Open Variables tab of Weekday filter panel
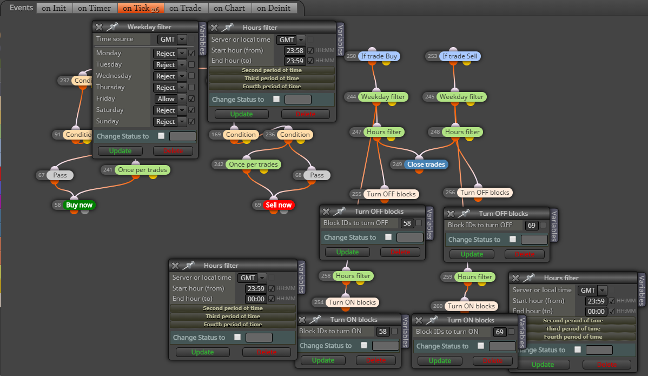 [202, 39]
